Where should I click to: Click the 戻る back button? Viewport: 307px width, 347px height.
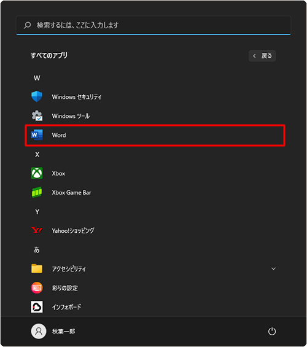click(x=262, y=56)
